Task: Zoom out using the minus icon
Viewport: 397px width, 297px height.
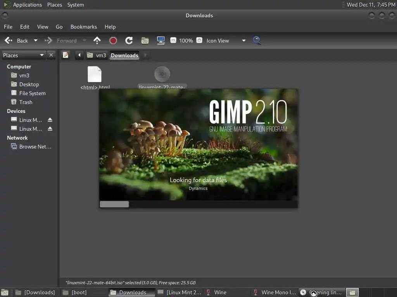Action: [173, 40]
